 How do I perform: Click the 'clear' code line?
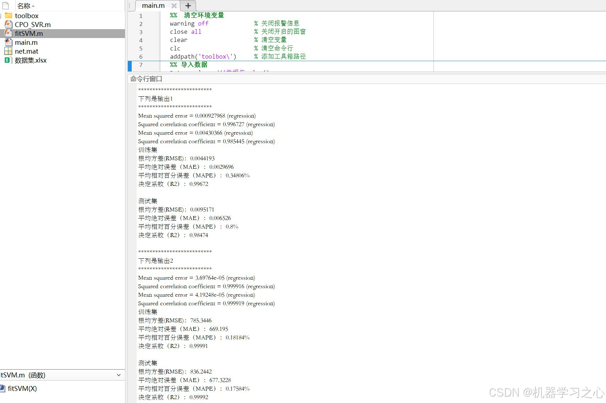(179, 40)
